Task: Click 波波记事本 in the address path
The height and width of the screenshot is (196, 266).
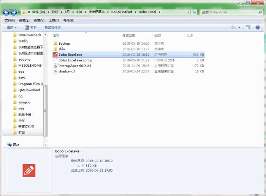Action: coord(97,12)
